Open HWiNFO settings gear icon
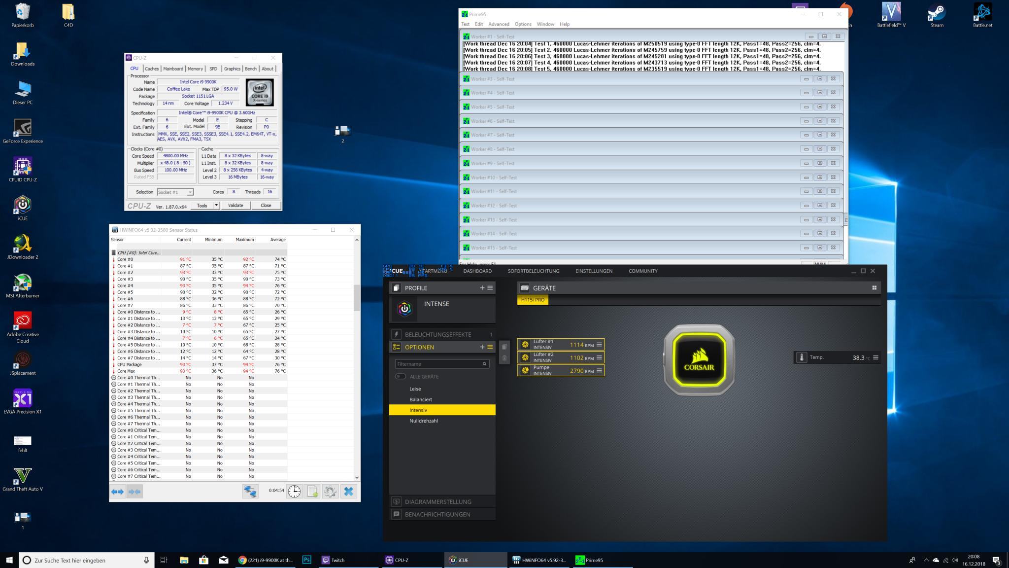Screen dimensions: 1009x568 [x=330, y=491]
